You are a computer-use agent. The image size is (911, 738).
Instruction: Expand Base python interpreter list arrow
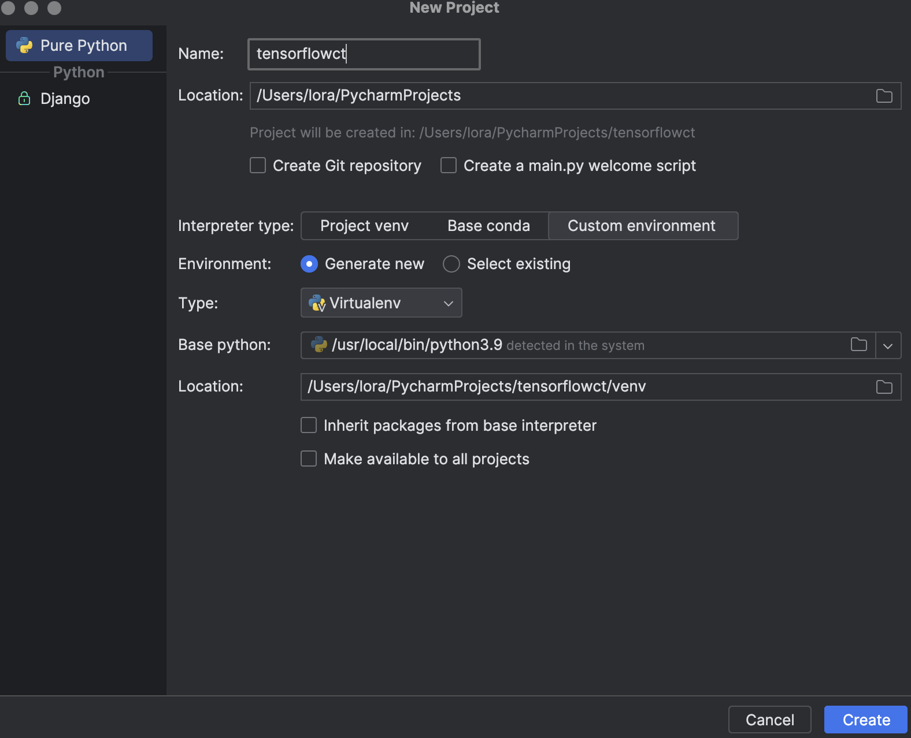[x=888, y=346]
